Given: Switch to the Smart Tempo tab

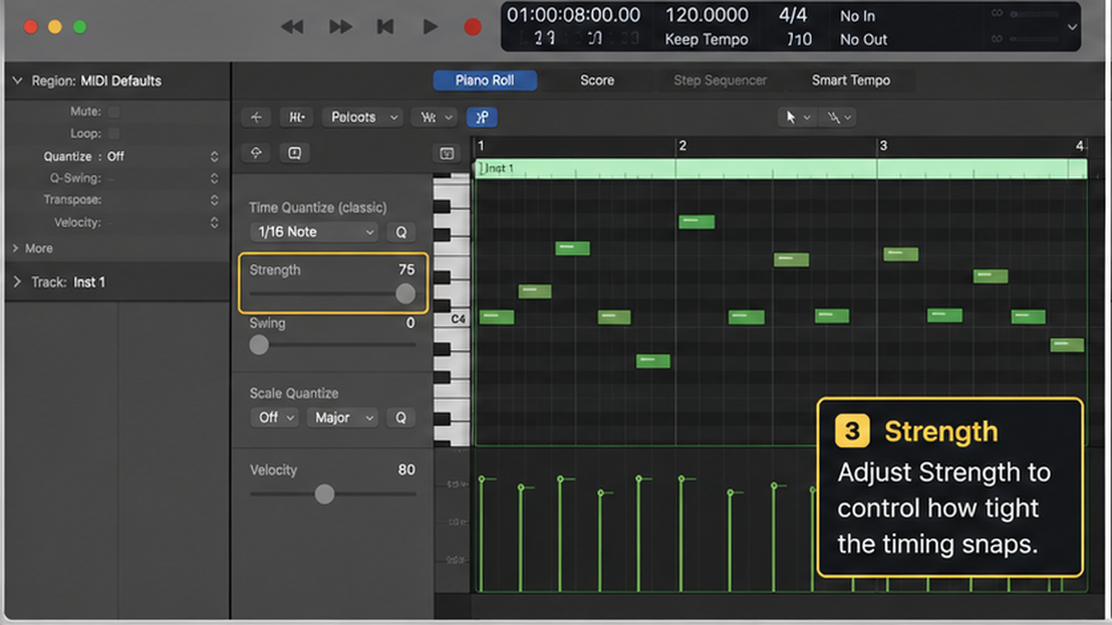Looking at the screenshot, I should pyautogui.click(x=851, y=81).
